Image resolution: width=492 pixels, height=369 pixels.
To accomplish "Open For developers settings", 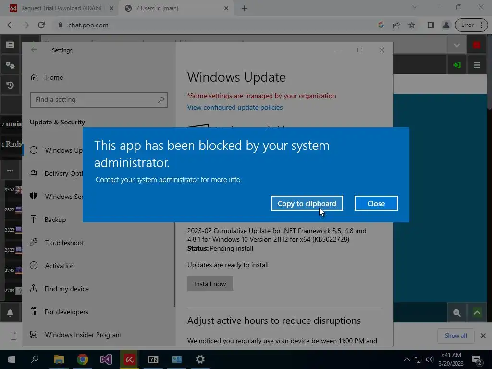I will pyautogui.click(x=66, y=312).
